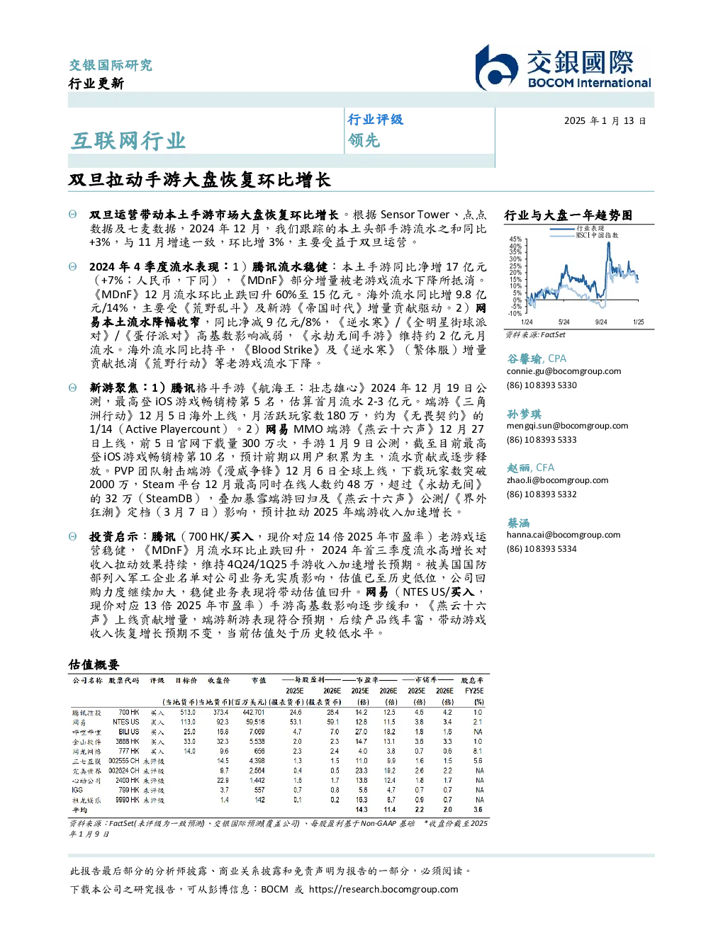Click chart title 行业与大盘一年趋势图
This screenshot has height=935, width=723.
pyautogui.click(x=568, y=215)
